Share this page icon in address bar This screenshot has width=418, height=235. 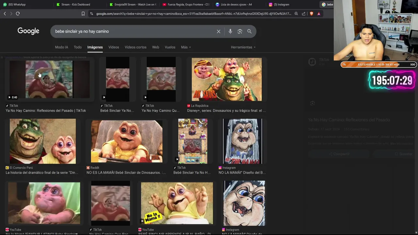pos(304,14)
